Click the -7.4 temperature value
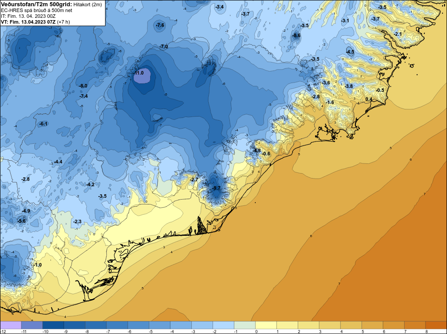The height and width of the screenshot is (334, 447). point(84,96)
